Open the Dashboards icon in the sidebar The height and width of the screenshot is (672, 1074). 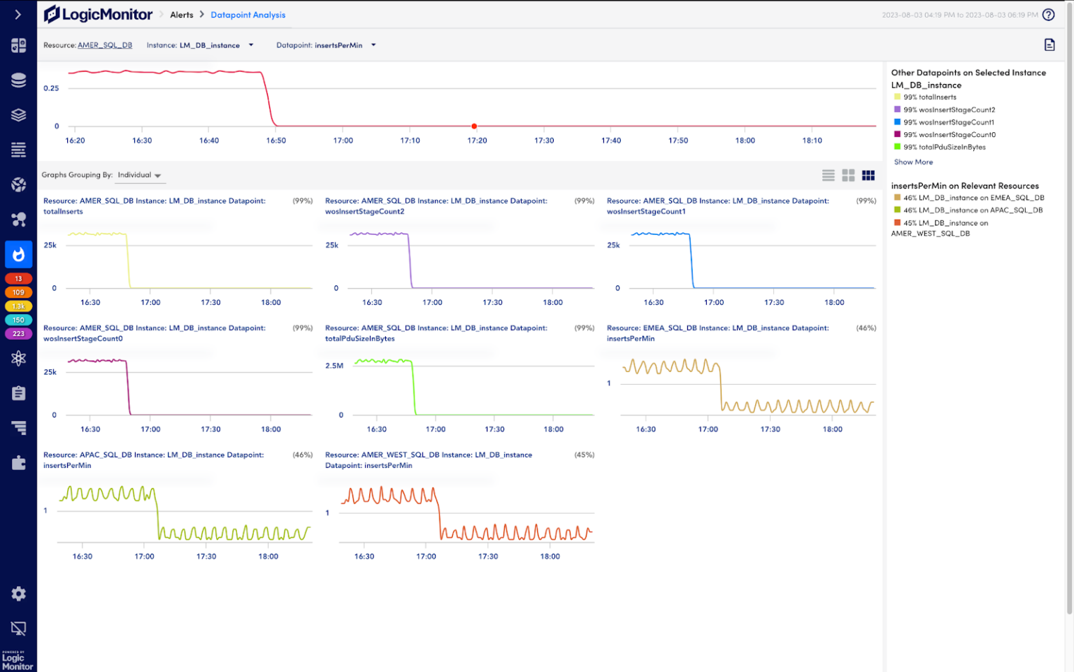(18, 45)
